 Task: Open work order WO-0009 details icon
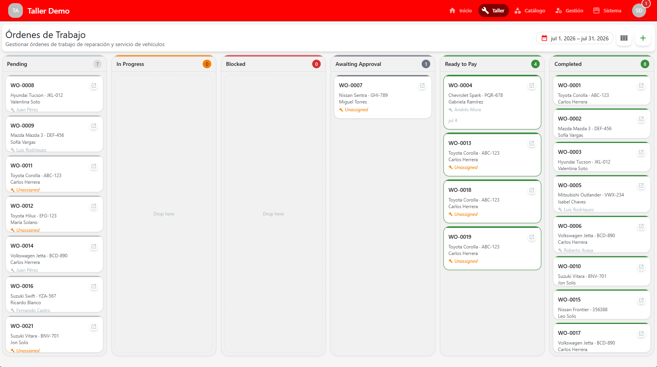[94, 126]
